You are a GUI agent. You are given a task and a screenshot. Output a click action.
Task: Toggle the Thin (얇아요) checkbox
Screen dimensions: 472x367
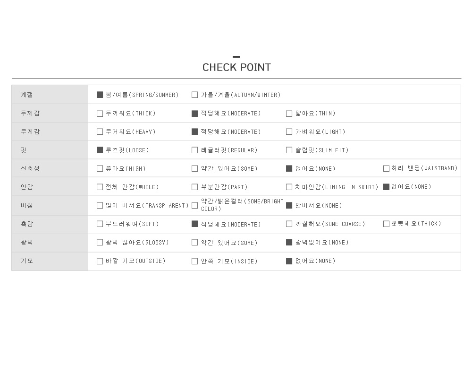(289, 114)
